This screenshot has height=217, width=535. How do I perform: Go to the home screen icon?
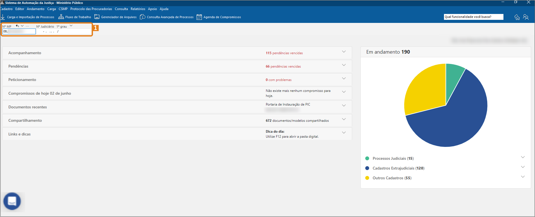point(517,17)
